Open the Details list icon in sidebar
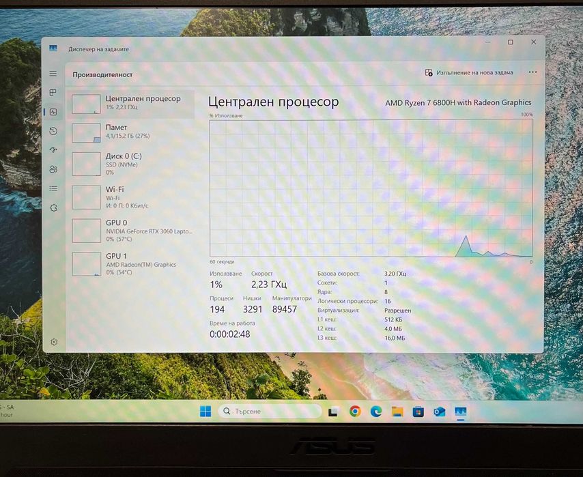The image size is (583, 477). tap(53, 188)
